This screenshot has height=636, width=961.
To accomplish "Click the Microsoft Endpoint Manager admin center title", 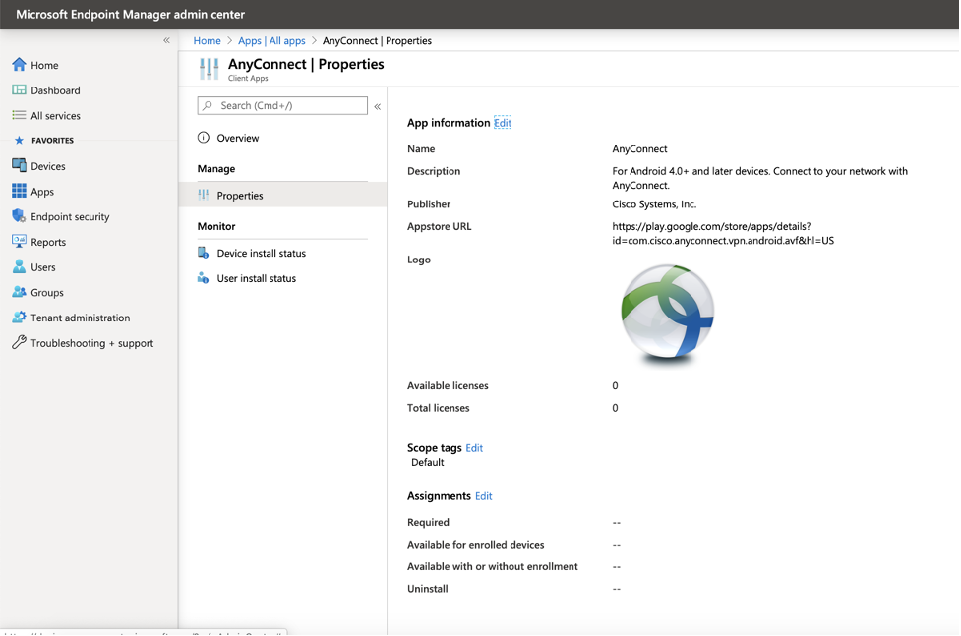I will point(131,14).
